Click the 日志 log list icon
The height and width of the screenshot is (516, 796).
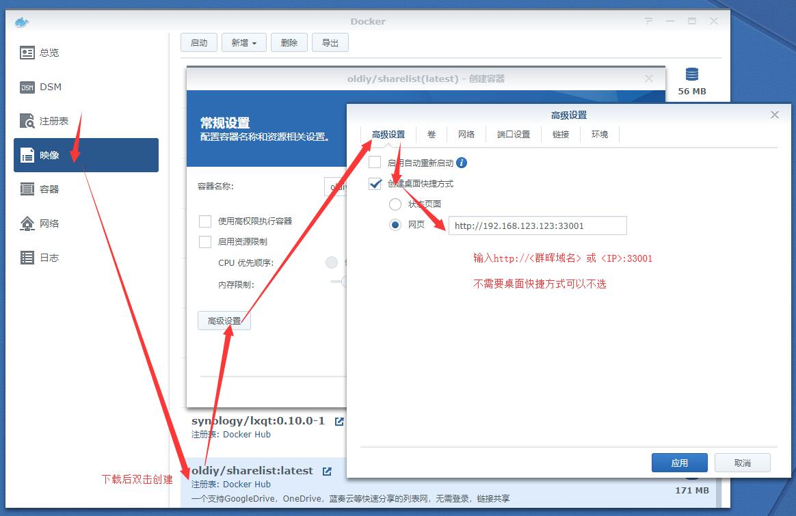click(x=27, y=257)
